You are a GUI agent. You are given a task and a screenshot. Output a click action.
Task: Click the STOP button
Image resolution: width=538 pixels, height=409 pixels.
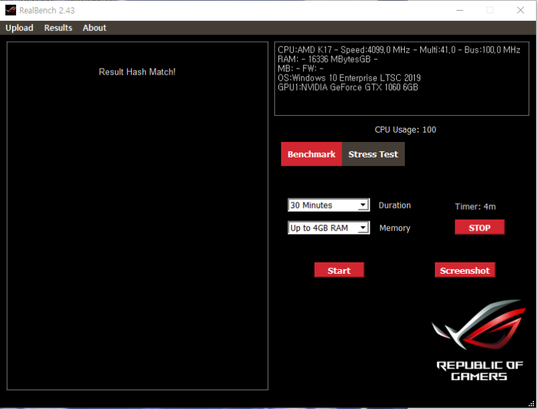(479, 227)
